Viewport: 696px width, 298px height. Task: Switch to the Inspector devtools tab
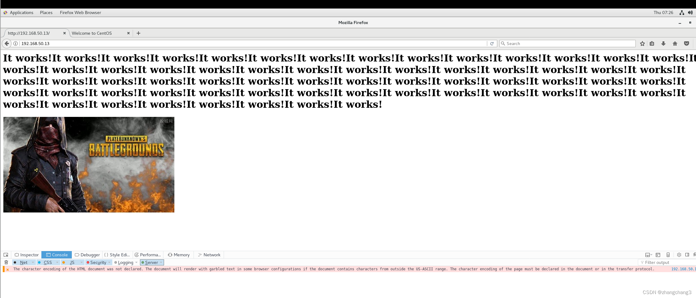point(26,255)
